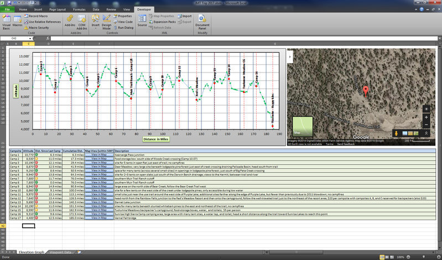This screenshot has height=260, width=442.
Task: Open the Add-Ins manager
Action: (x=70, y=21)
